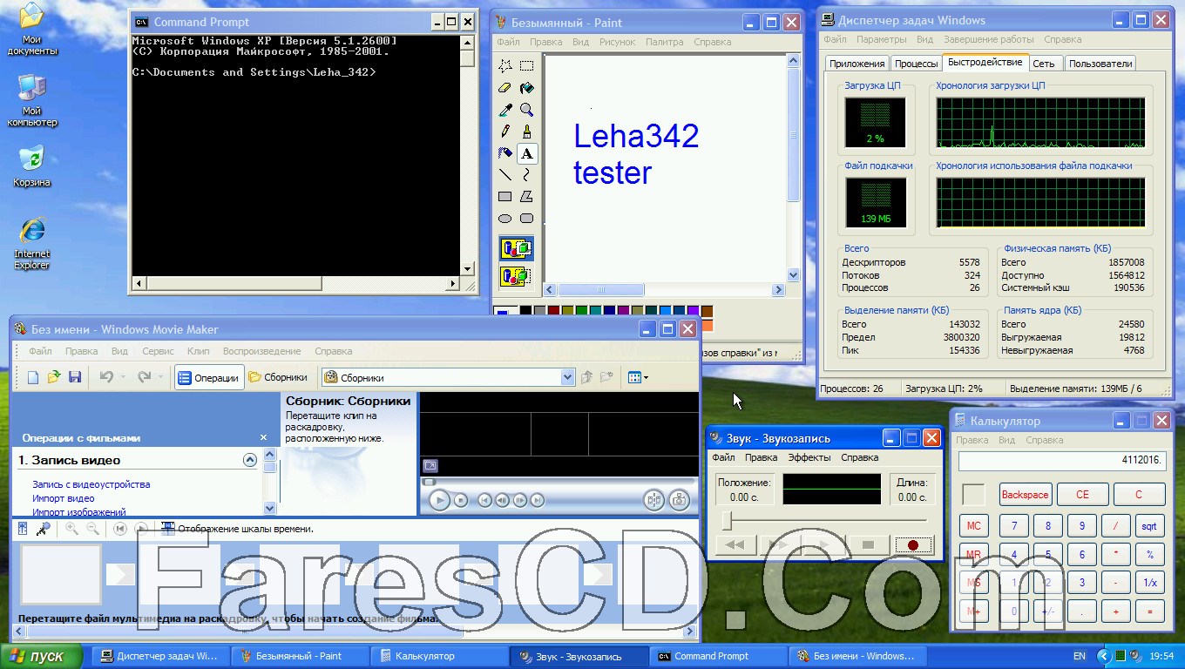1185x669 pixels.
Task: Select the Pencil tool in Paint
Action: pos(505,132)
